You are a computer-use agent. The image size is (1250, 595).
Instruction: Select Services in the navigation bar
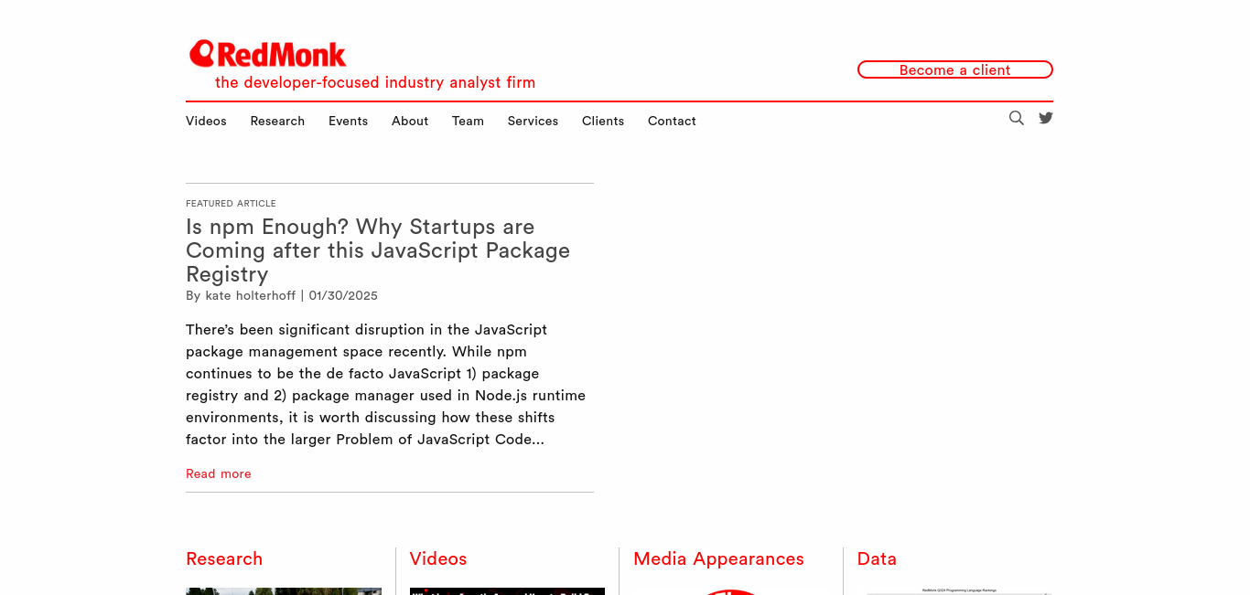tap(533, 121)
